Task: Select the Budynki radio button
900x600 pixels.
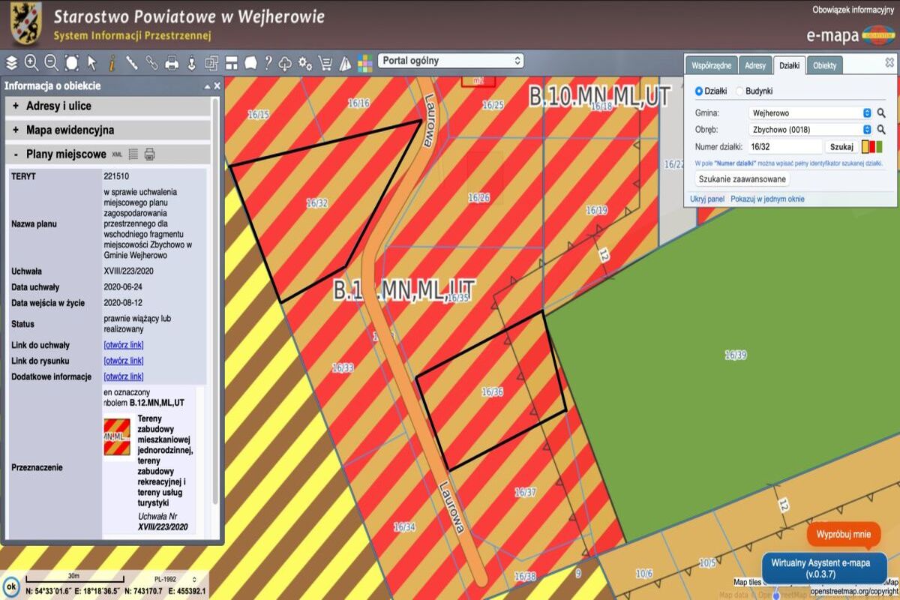Action: point(739,91)
